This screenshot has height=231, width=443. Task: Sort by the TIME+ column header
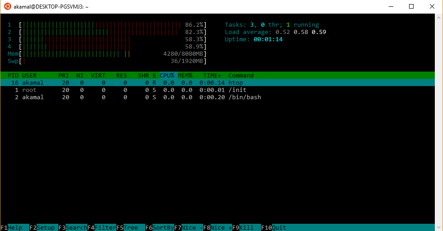coord(212,76)
